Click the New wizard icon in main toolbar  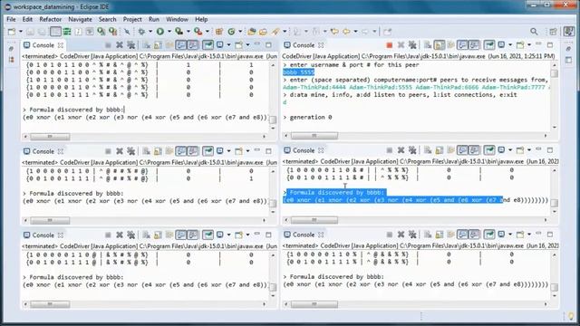[12, 32]
